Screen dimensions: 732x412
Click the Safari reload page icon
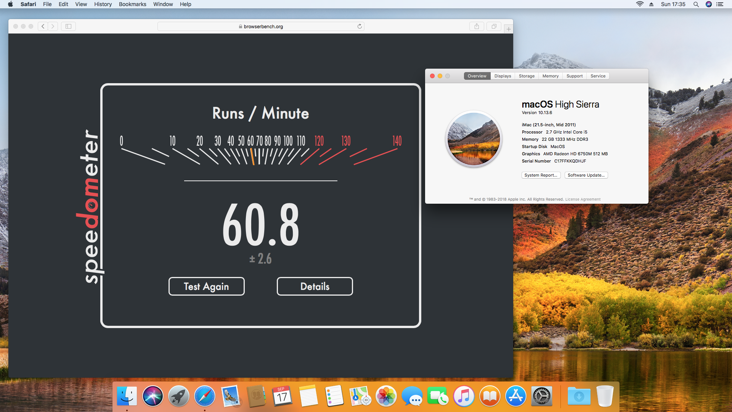(x=360, y=26)
